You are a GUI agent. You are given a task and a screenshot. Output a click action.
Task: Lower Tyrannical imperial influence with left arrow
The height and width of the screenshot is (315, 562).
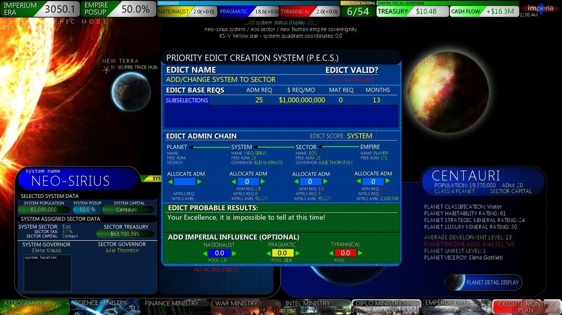click(x=331, y=253)
